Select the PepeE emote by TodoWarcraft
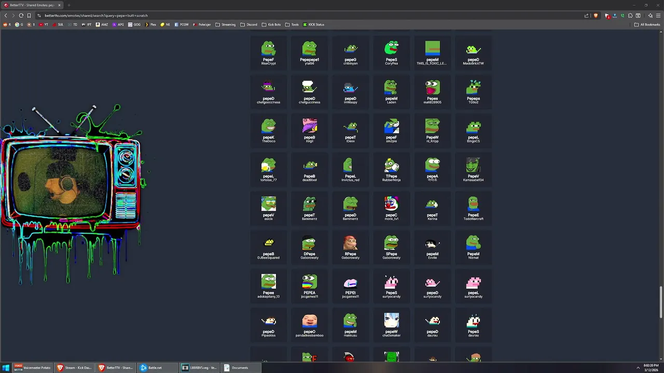The height and width of the screenshot is (373, 664). (473, 208)
